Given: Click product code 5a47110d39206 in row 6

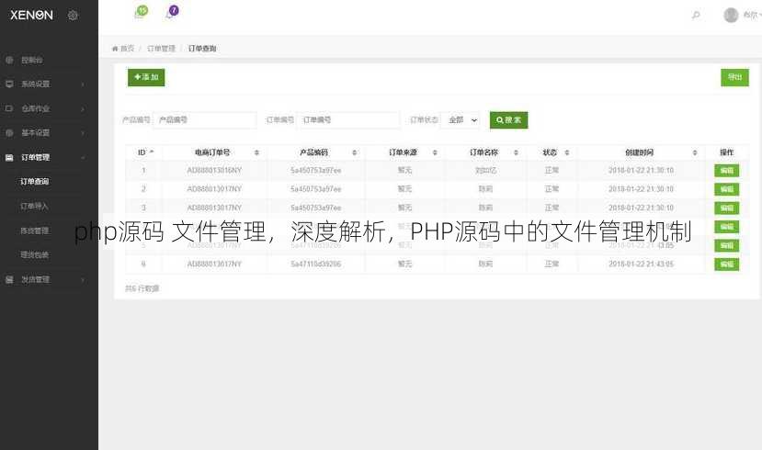Looking at the screenshot, I should (x=316, y=264).
